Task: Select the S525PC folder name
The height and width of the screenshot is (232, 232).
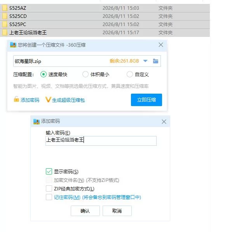Action: [18, 24]
